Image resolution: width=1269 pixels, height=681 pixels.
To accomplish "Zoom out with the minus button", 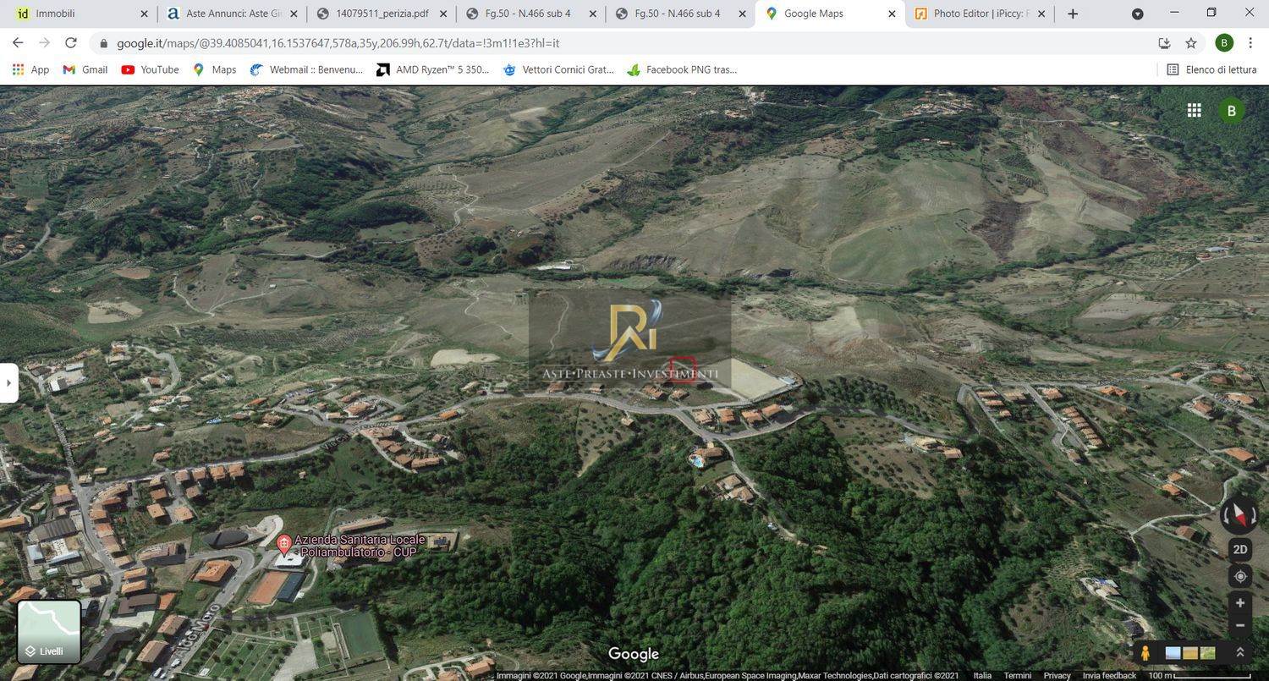I will click(x=1239, y=625).
